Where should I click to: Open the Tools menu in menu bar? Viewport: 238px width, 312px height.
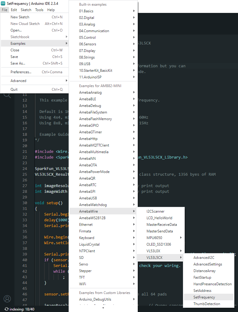tap(39, 10)
